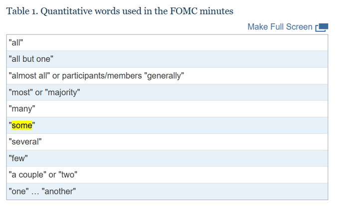Click the yellow highlighted word "some"

[21, 125]
